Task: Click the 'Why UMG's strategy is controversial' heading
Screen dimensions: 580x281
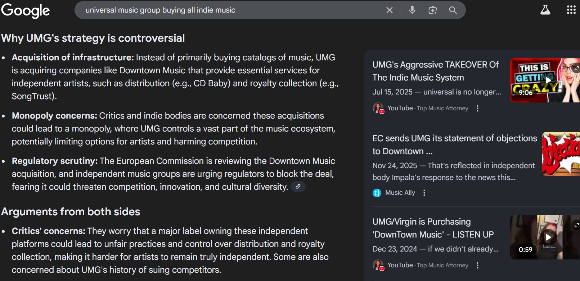Action: point(93,38)
